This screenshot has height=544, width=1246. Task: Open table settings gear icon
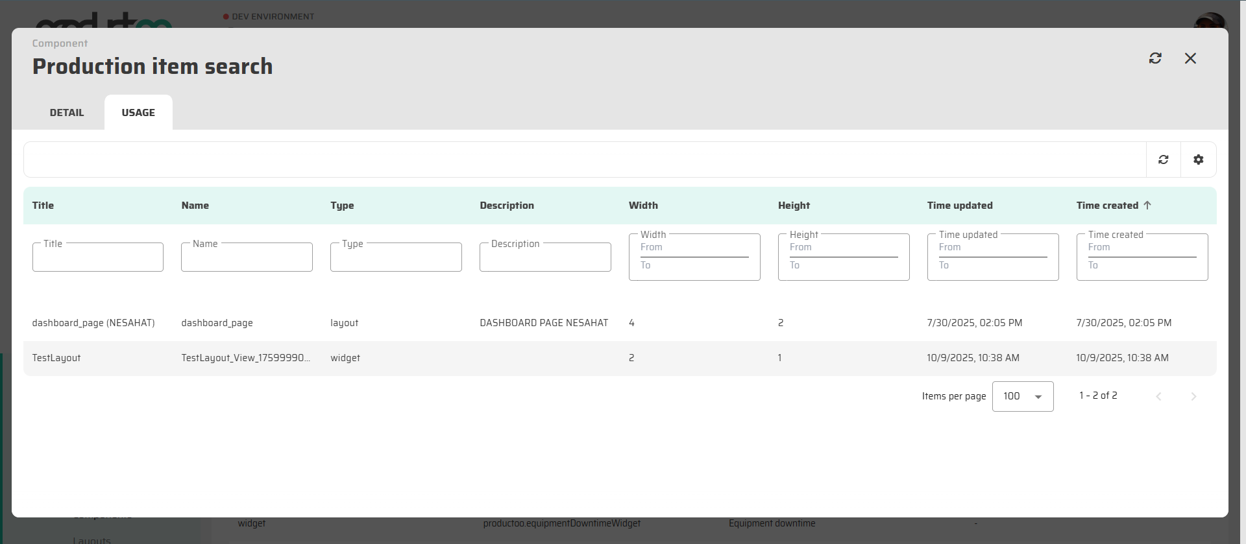[1198, 160]
